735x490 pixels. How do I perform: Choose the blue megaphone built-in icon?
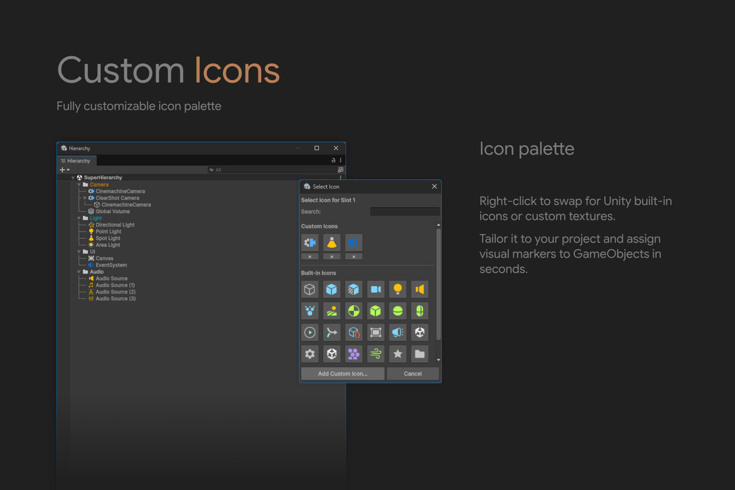398,333
